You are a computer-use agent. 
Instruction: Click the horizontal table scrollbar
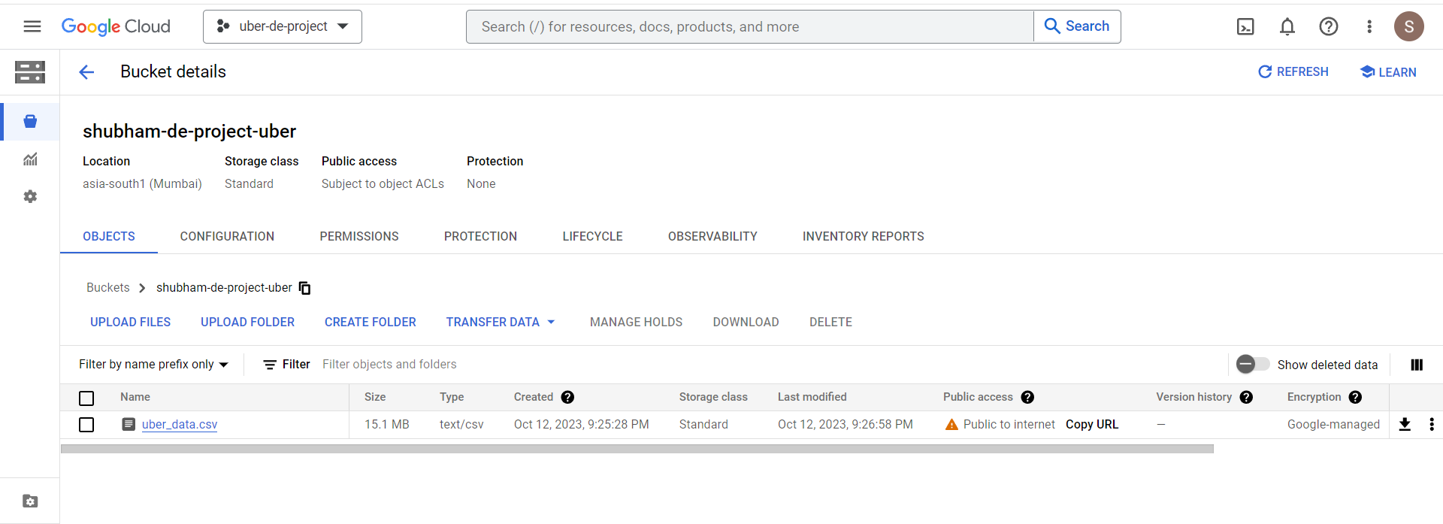tap(637, 449)
